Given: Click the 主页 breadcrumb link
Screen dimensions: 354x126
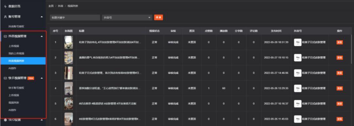Looking at the screenshot, I should click(51, 6).
